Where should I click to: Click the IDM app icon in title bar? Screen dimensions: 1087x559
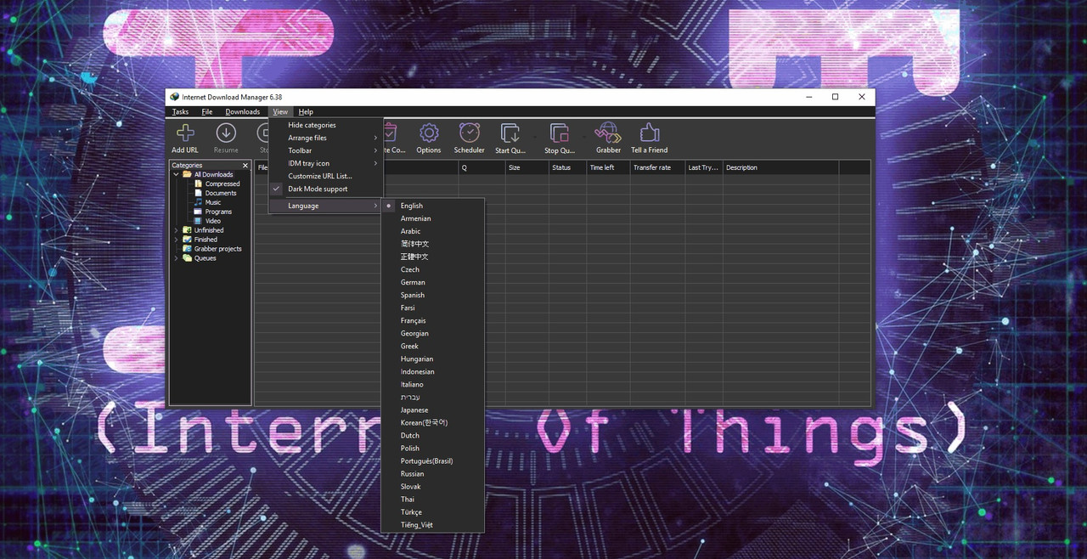coord(174,97)
